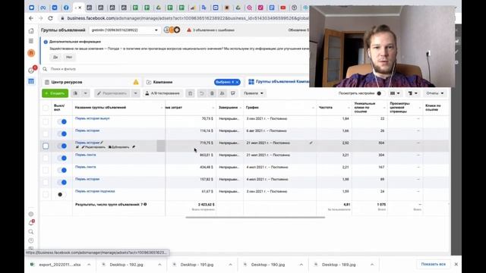Turn off the Пермь истории выкуп ad set

click(x=62, y=121)
